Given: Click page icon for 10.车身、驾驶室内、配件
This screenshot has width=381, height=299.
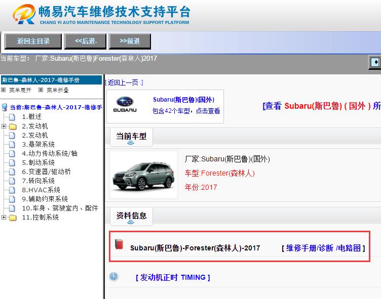Looking at the screenshot, I should pyautogui.click(x=12, y=208).
